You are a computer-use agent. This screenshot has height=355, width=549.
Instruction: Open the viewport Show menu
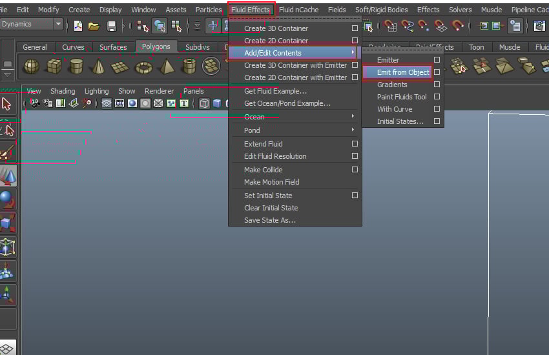pos(127,91)
